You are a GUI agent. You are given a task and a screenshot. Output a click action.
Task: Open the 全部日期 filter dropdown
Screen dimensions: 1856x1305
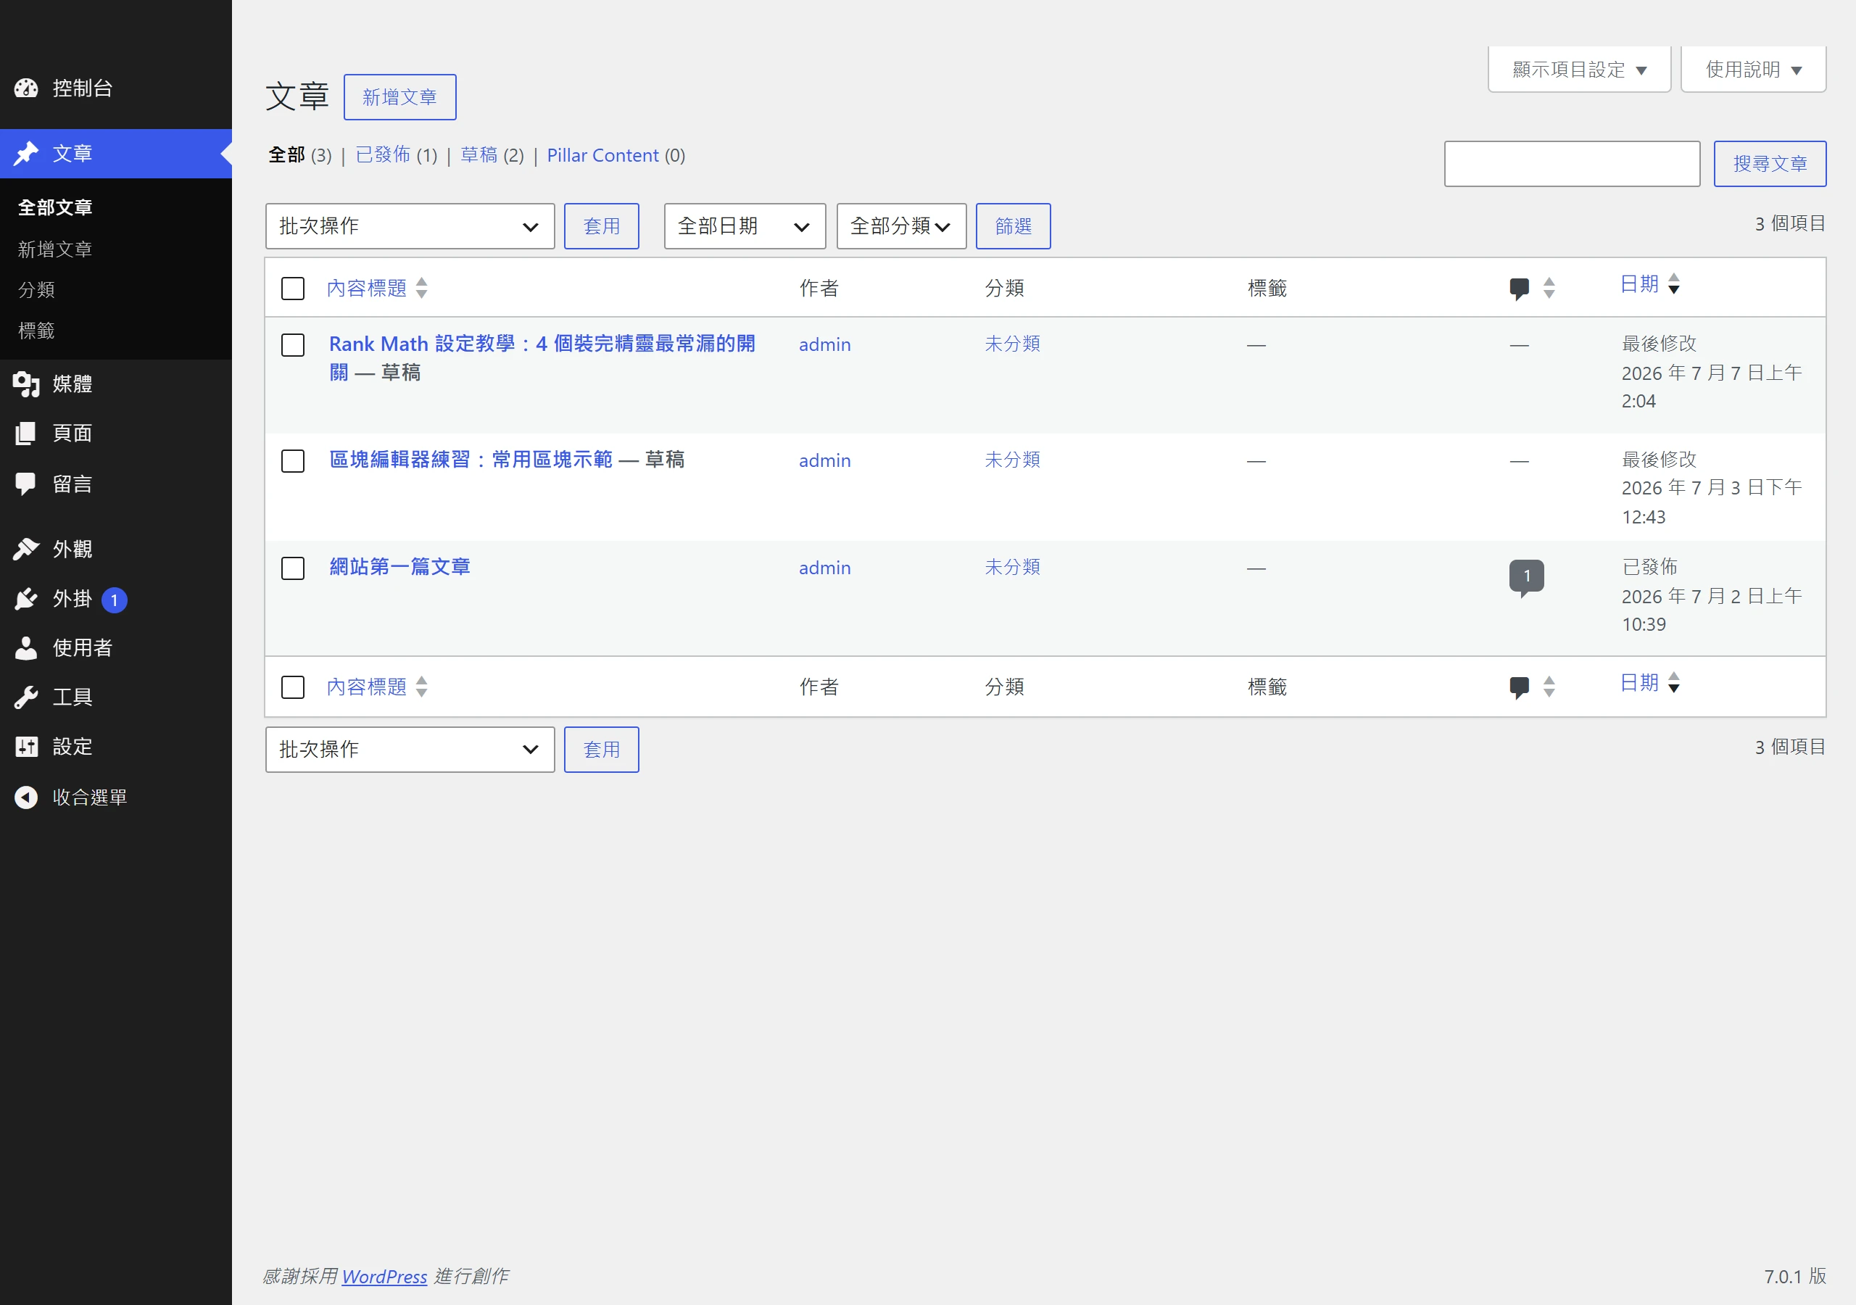[x=745, y=226]
